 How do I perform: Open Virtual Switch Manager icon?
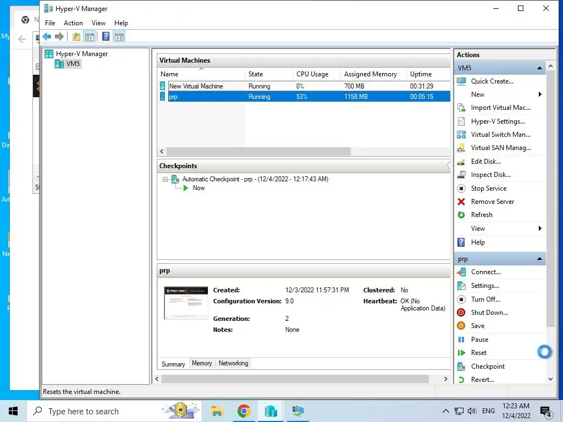(461, 135)
